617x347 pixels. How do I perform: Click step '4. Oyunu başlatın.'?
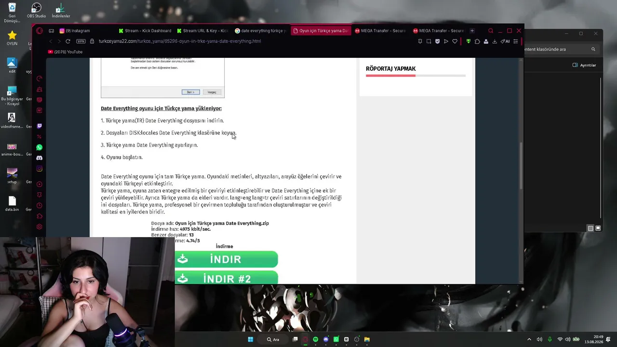pos(121,157)
